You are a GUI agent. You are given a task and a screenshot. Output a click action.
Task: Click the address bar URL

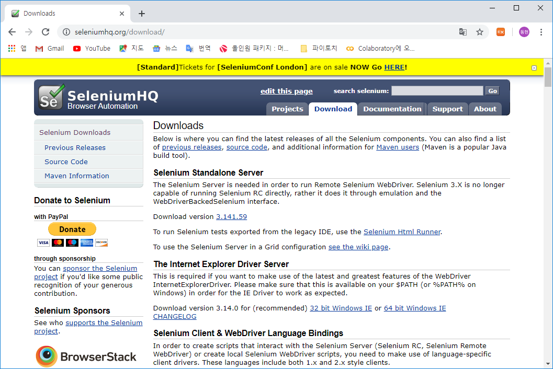pos(120,32)
